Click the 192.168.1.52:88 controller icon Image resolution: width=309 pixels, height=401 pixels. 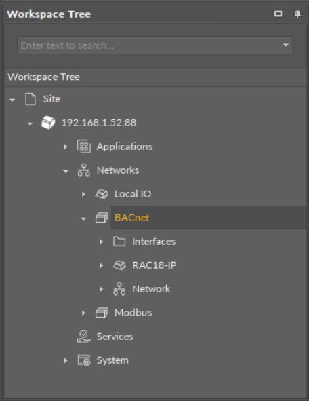pos(48,123)
